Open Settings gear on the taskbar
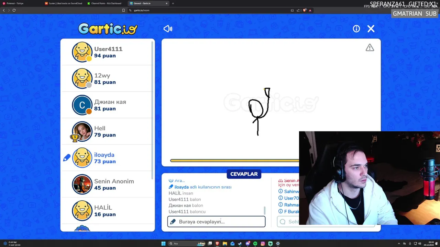 click(278, 244)
